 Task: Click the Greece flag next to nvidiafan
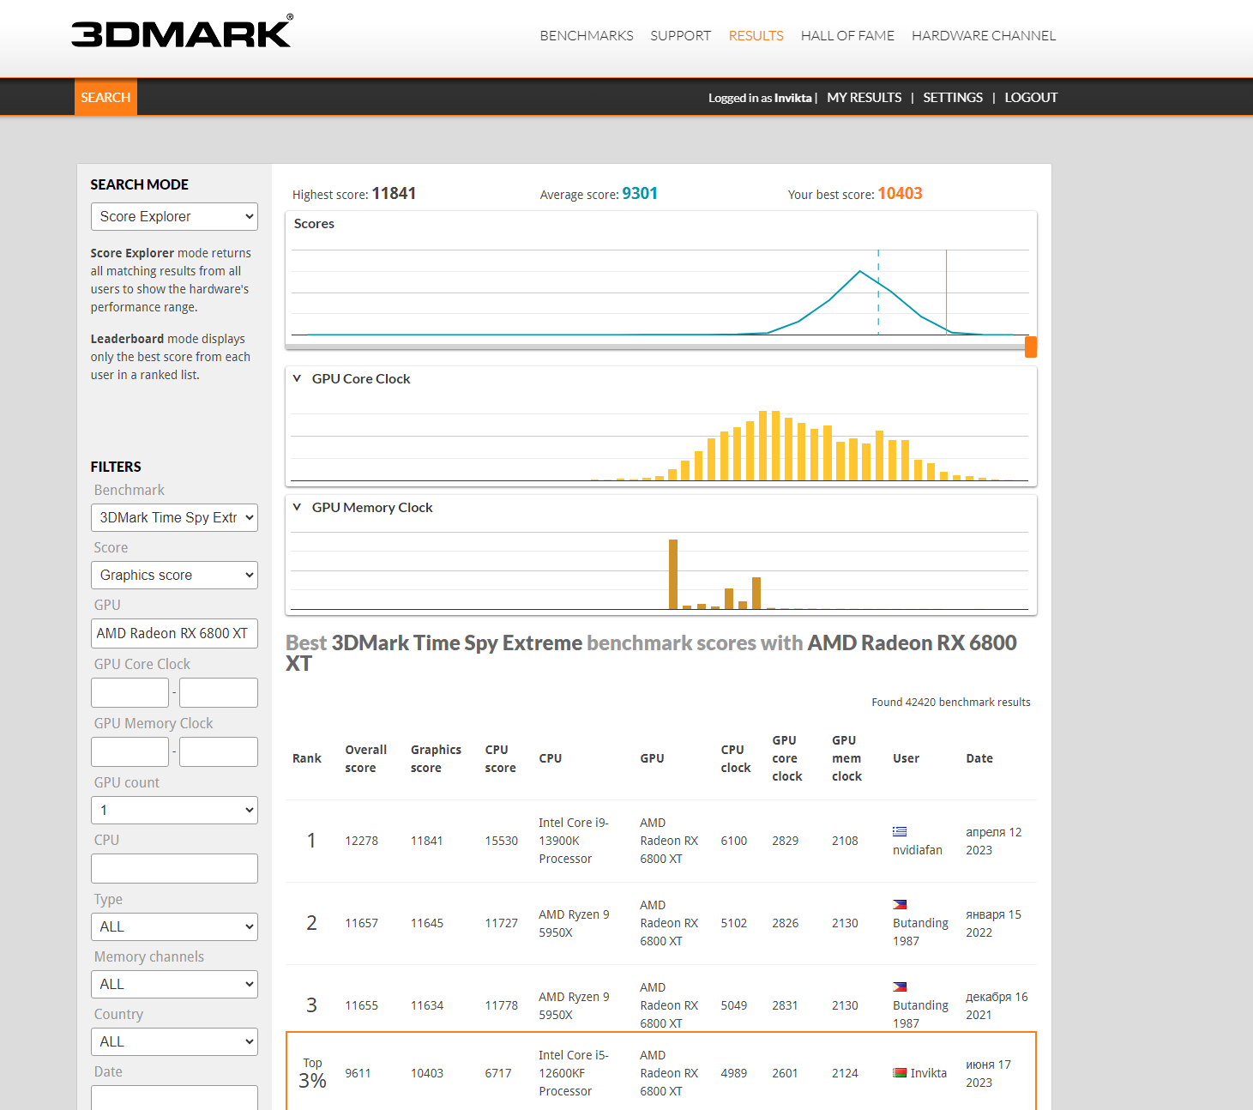click(x=900, y=831)
